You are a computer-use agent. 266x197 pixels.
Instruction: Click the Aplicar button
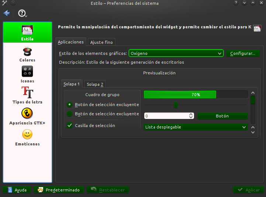point(248,190)
